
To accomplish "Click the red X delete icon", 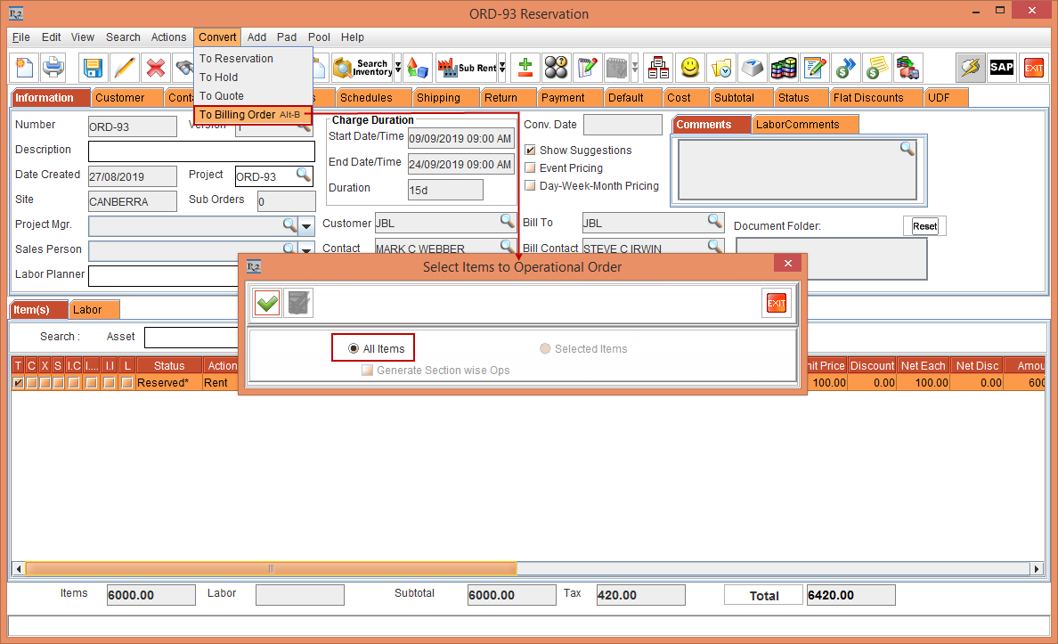I will [155, 68].
